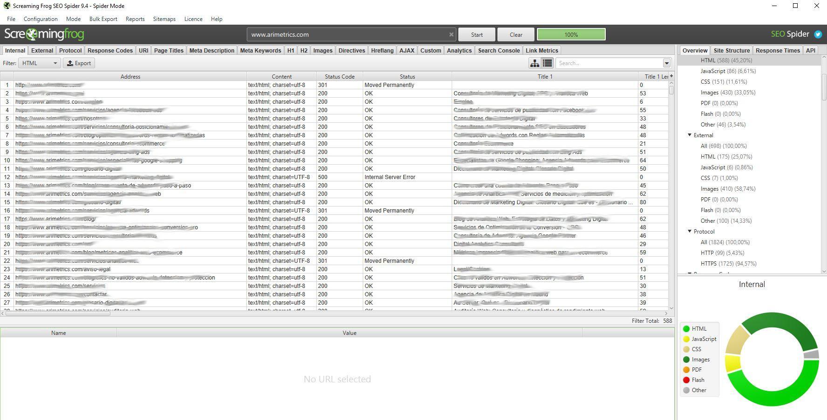Sort by Address column header

click(130, 77)
